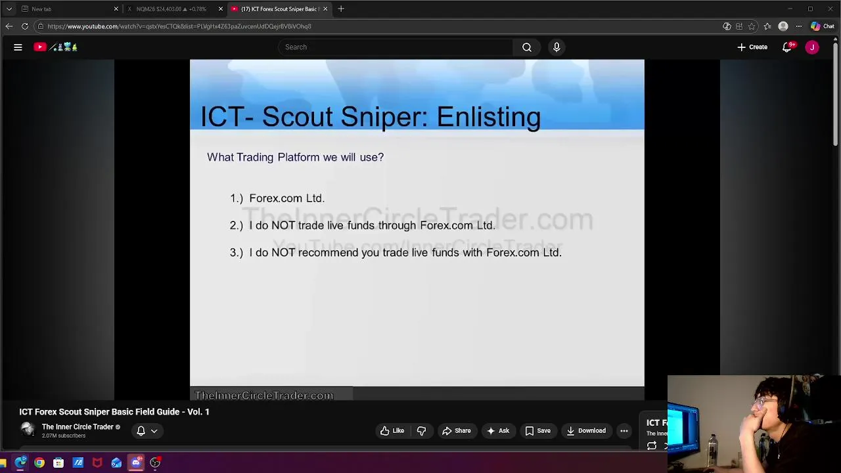
Task: Open Discord in taskbar
Action: point(136,463)
